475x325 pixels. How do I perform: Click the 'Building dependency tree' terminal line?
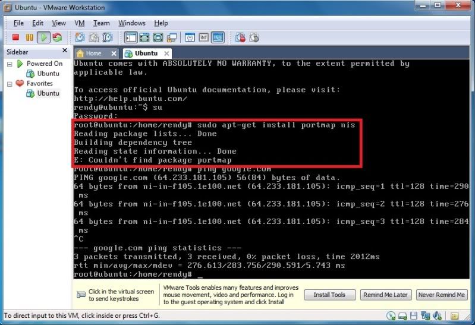click(x=133, y=143)
